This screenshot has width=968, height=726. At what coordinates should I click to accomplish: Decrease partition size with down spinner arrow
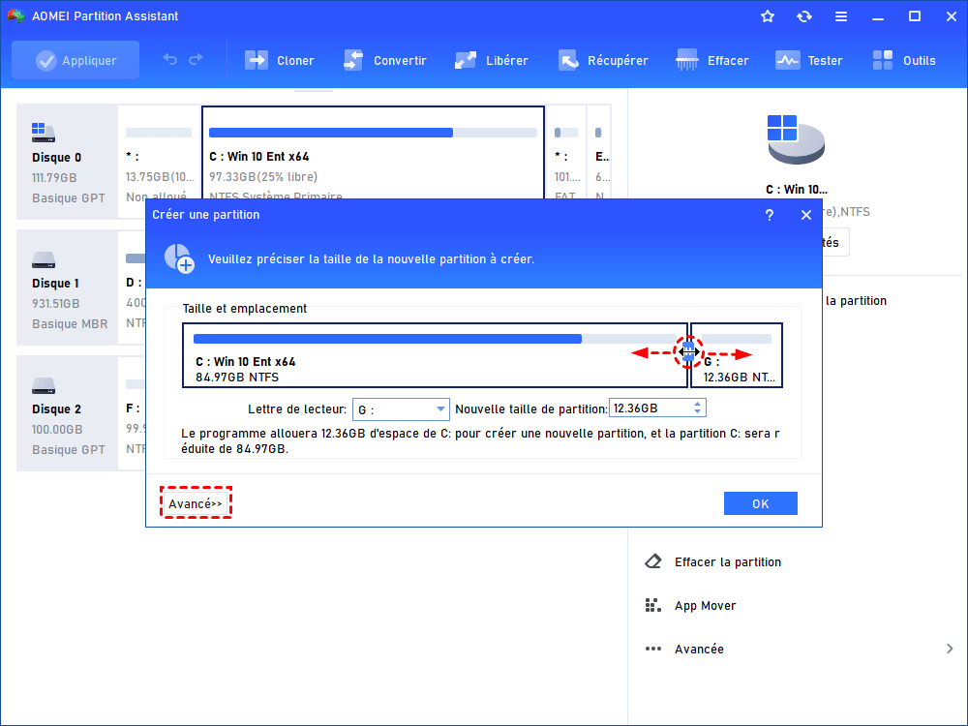(697, 411)
